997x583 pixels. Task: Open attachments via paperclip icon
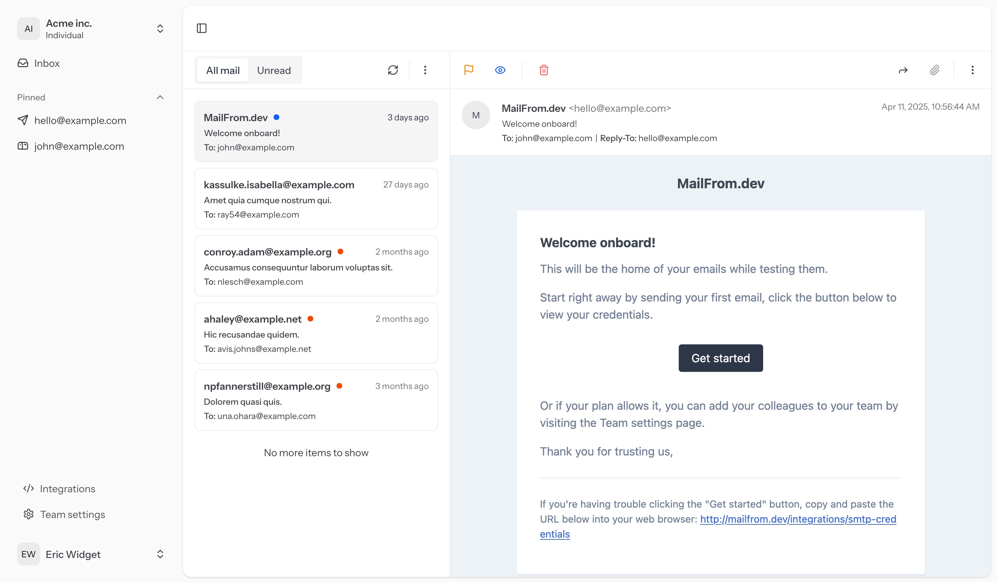point(934,70)
